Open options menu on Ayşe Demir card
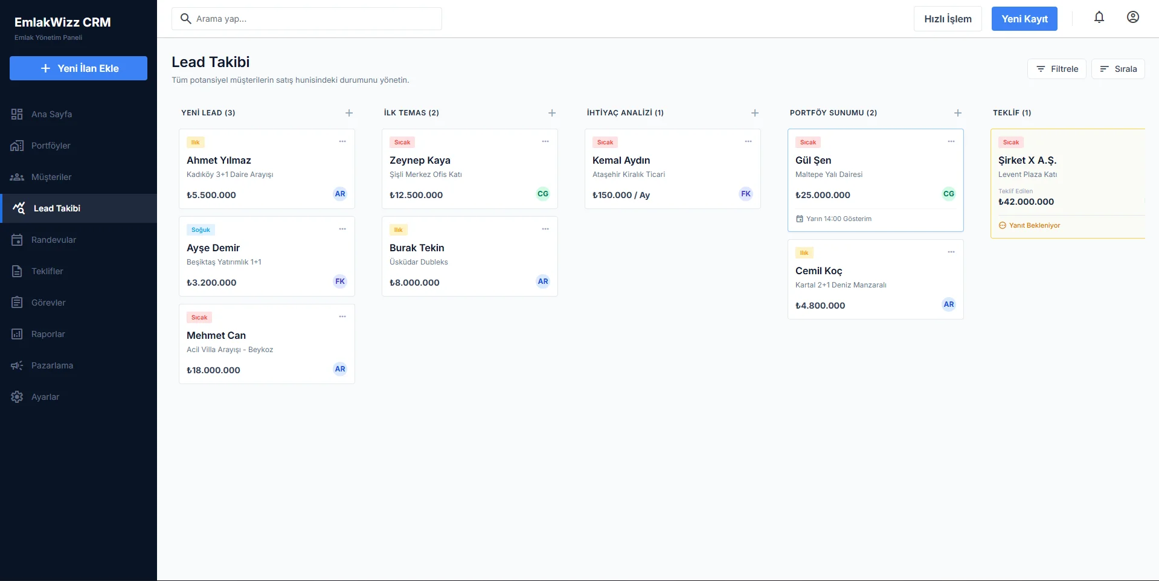The height and width of the screenshot is (581, 1159). click(x=342, y=229)
